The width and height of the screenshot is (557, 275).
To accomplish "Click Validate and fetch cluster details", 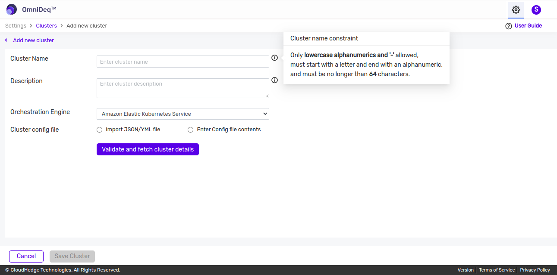I will pyautogui.click(x=148, y=149).
